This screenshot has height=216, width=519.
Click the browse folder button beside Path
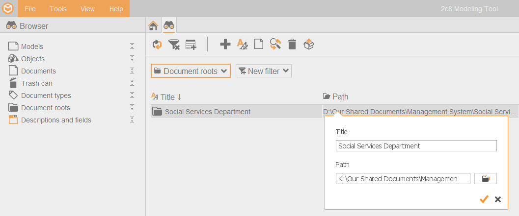485,179
